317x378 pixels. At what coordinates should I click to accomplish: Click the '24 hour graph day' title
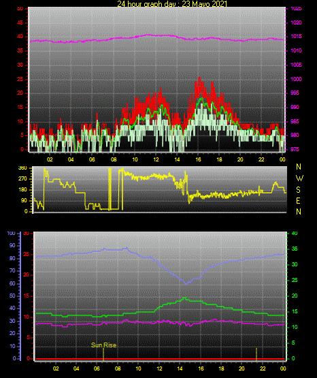pyautogui.click(x=172, y=3)
